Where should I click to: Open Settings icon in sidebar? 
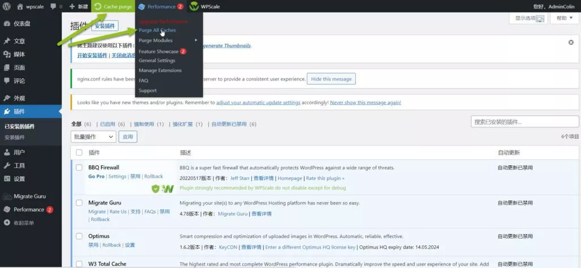[7, 179]
